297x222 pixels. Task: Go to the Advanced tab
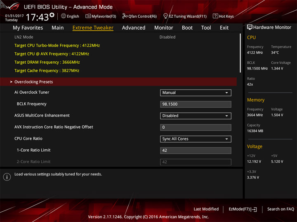pyautogui.click(x=134, y=28)
